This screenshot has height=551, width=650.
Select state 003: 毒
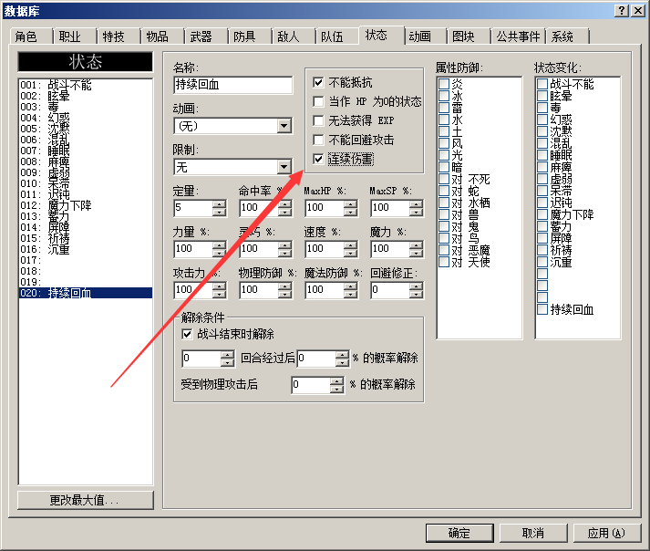[86, 107]
